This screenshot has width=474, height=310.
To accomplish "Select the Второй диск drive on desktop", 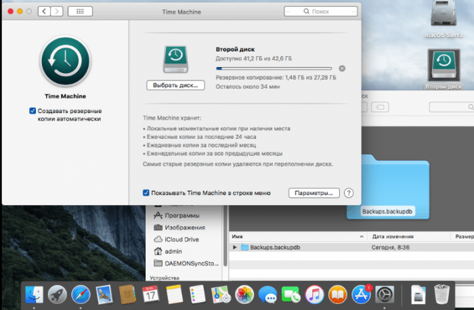I will [x=444, y=69].
